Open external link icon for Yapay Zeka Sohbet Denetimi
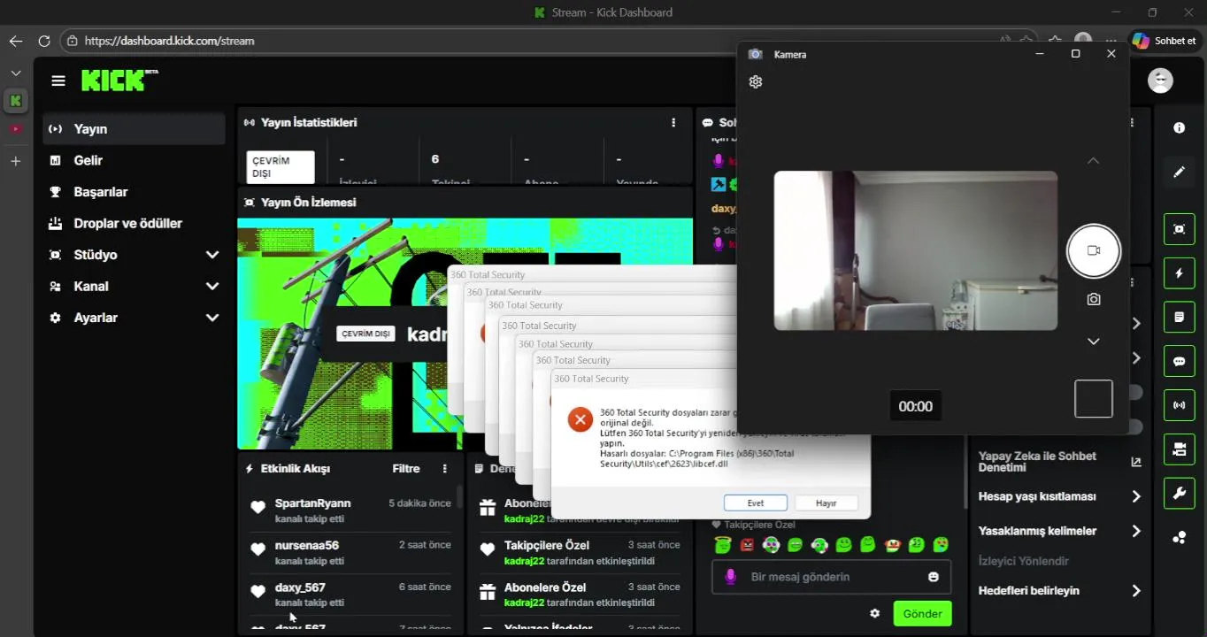Viewport: 1207px width, 637px height. [1136, 462]
